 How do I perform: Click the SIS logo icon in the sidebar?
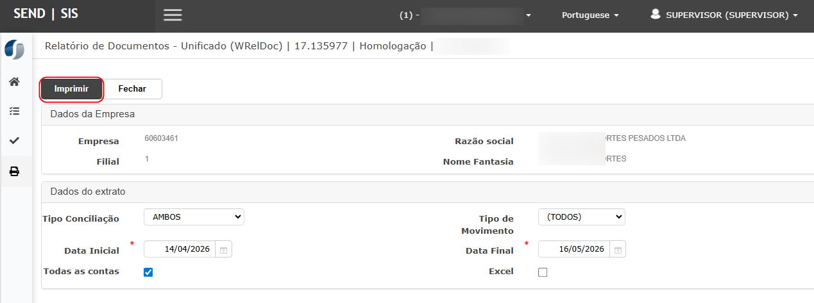coord(14,50)
